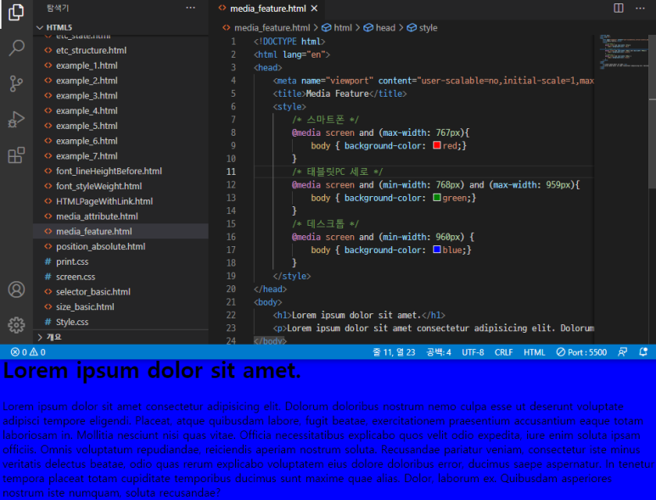The image size is (656, 500).
Task: Change language mode via HTML status item
Action: pos(535,352)
